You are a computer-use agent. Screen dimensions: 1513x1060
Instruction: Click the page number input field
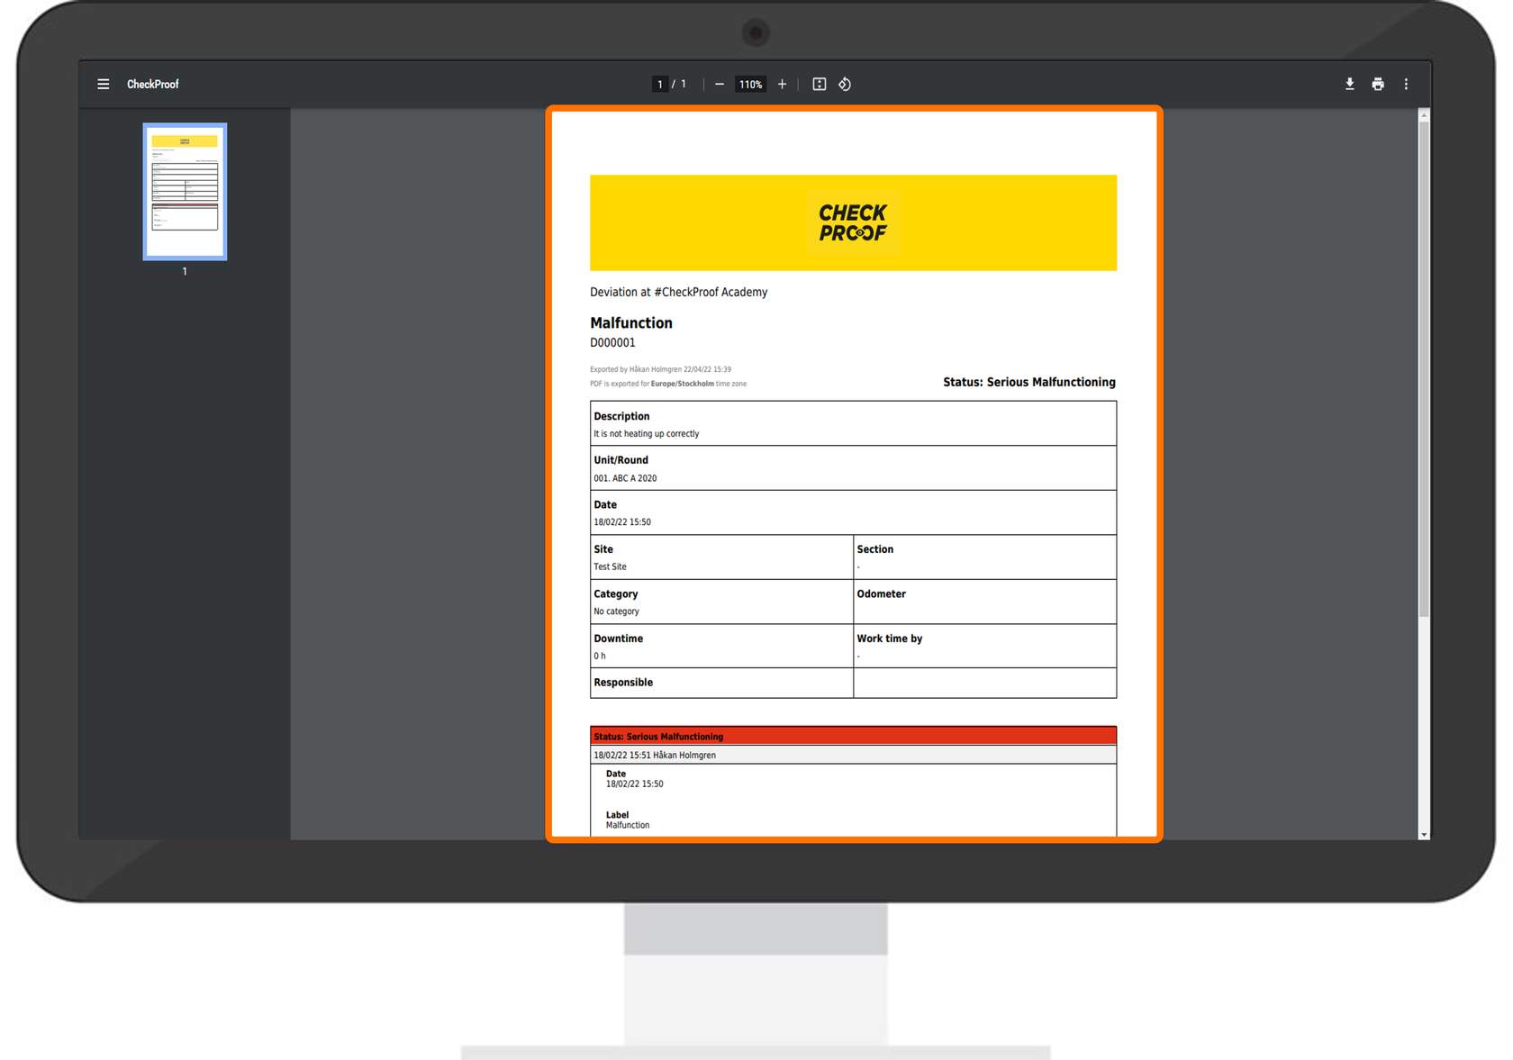pyautogui.click(x=660, y=84)
